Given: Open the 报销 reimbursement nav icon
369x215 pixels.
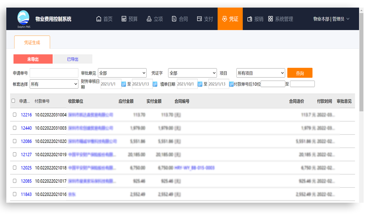Looking at the screenshot, I should click(x=250, y=19).
